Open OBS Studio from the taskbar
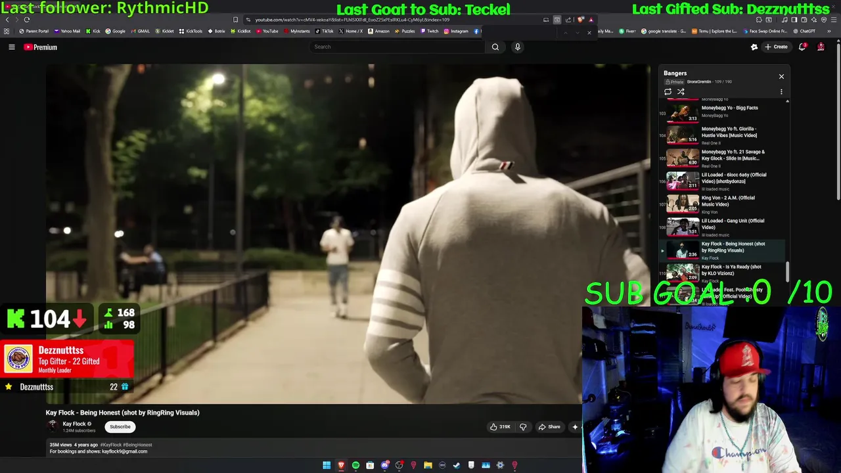 399,465
